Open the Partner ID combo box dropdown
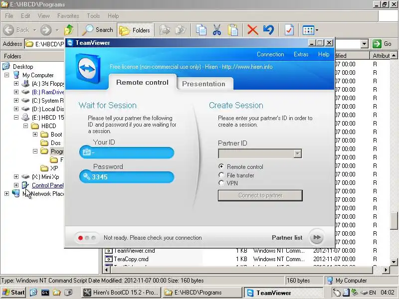This screenshot has width=399, height=299. (x=297, y=153)
